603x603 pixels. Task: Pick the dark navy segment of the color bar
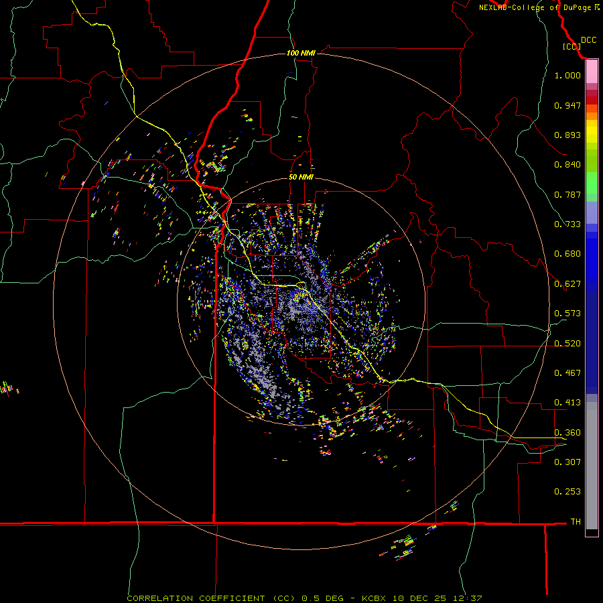click(592, 342)
